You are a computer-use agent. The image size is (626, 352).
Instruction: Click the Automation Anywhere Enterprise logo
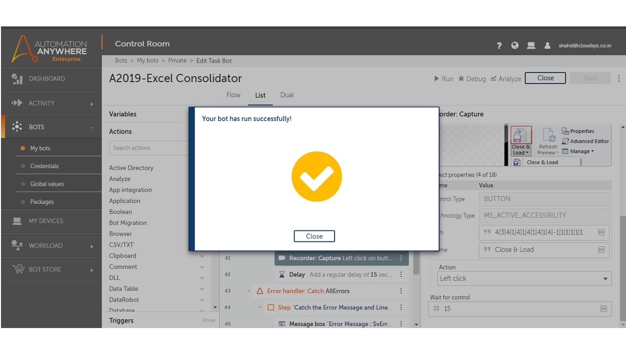pos(50,49)
